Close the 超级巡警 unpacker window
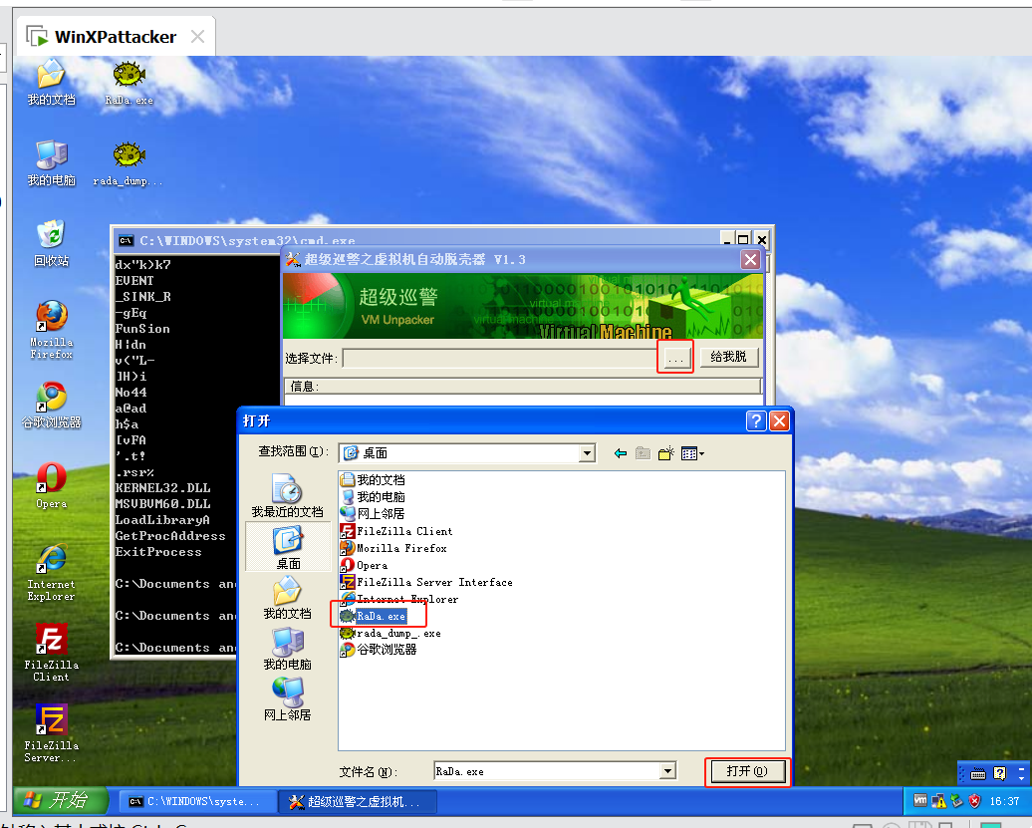1032x828 pixels. [x=750, y=259]
